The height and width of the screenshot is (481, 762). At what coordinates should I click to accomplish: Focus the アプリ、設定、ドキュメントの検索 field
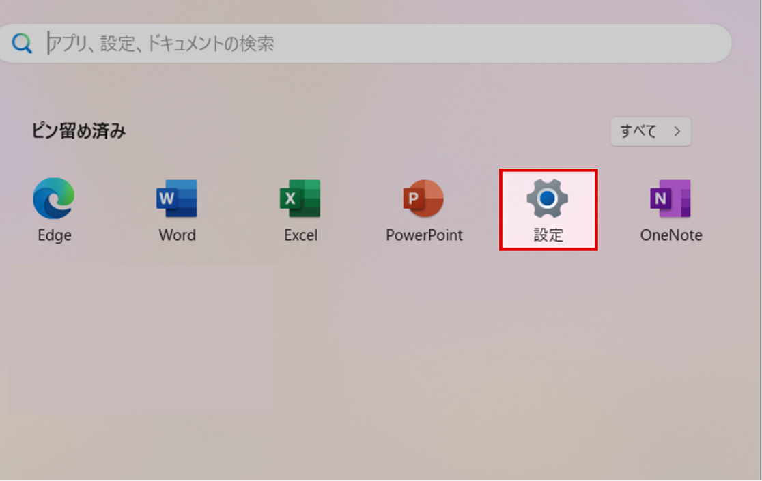[365, 43]
